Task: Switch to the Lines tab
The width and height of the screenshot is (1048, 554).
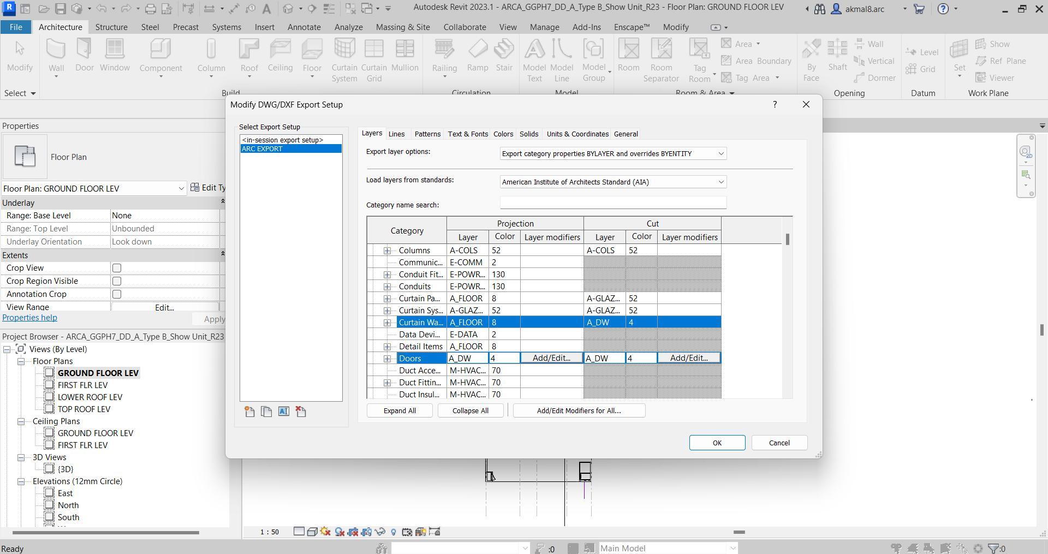Action: (396, 134)
